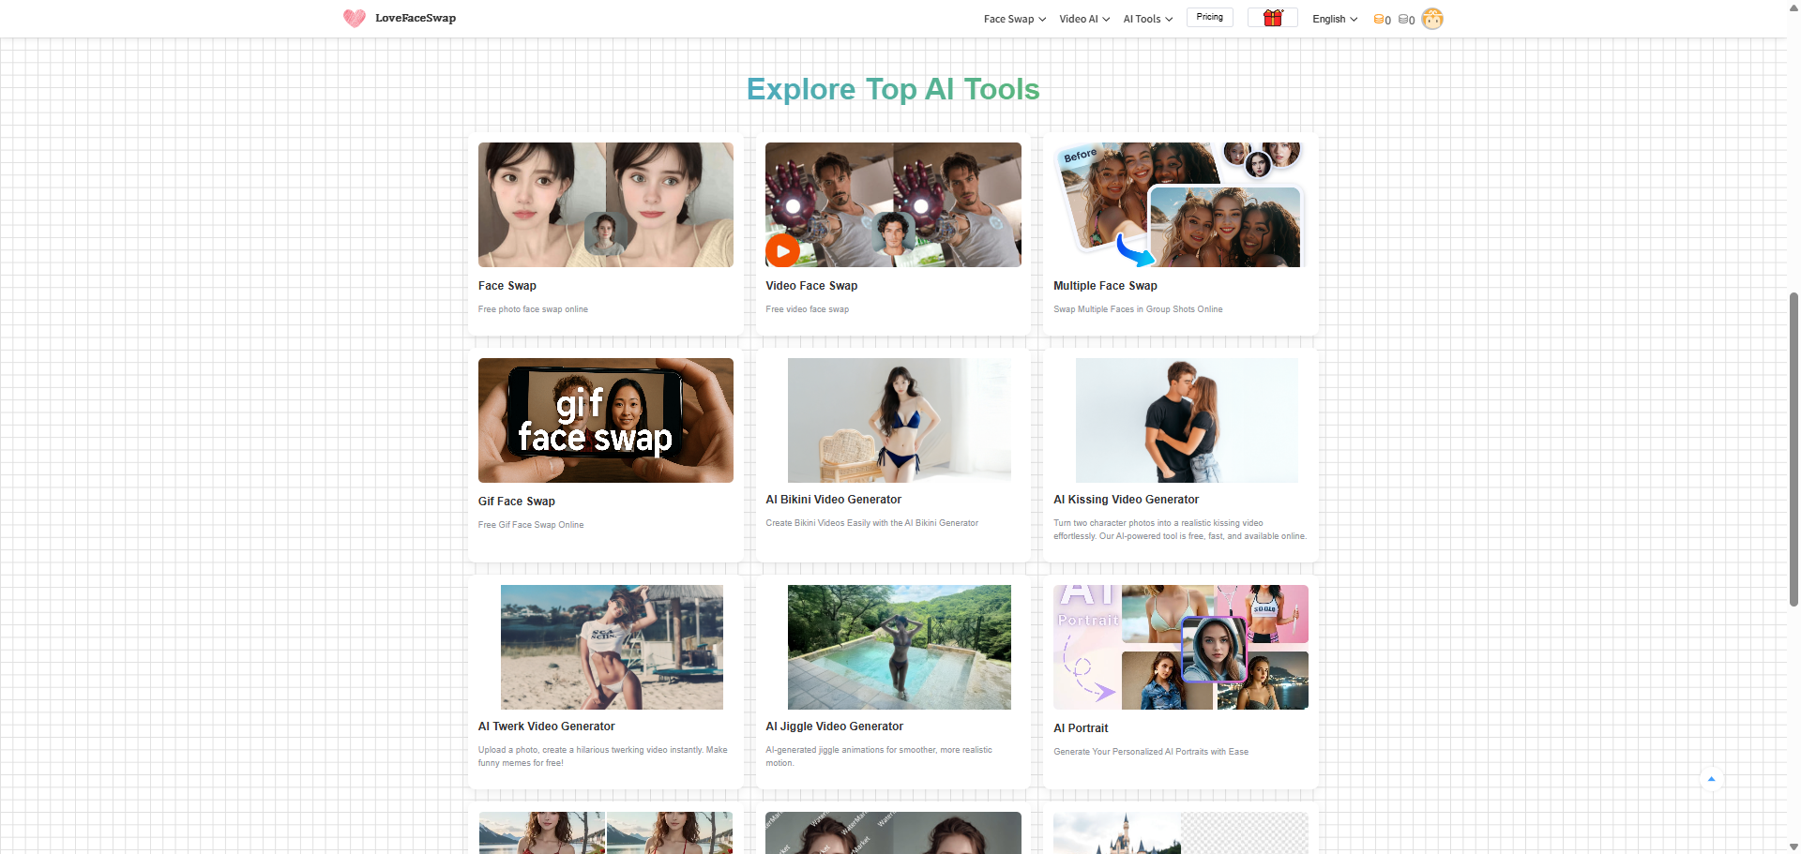1801x854 pixels.
Task: Open the Face Swap photo card image
Action: click(605, 204)
